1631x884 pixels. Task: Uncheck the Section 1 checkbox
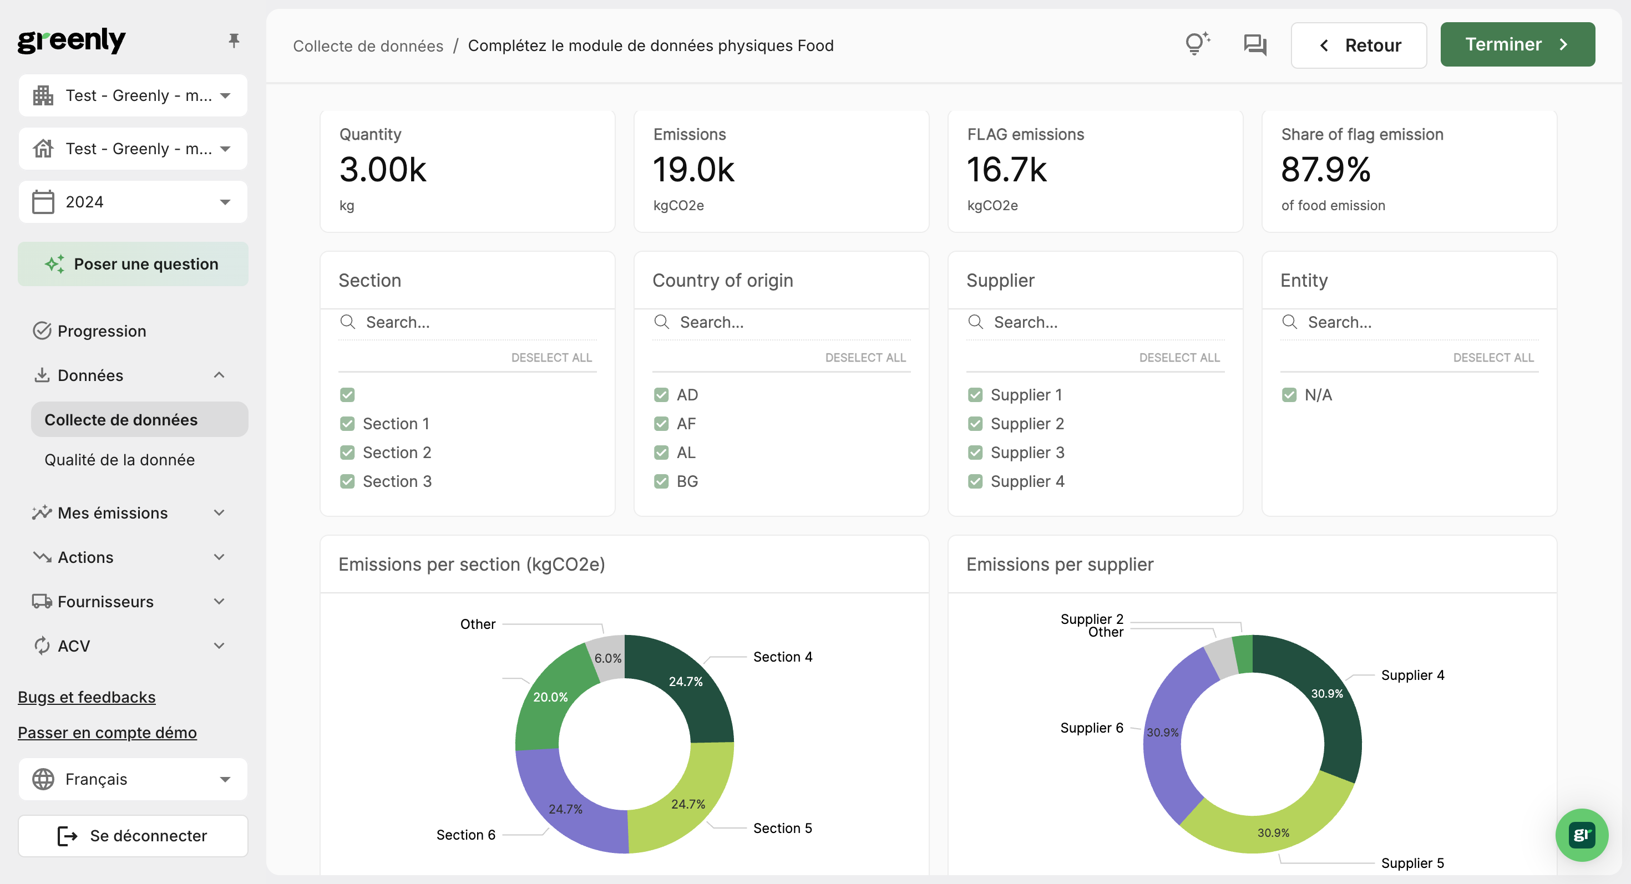point(347,423)
